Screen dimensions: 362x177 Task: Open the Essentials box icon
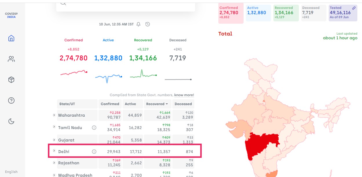click(11, 80)
